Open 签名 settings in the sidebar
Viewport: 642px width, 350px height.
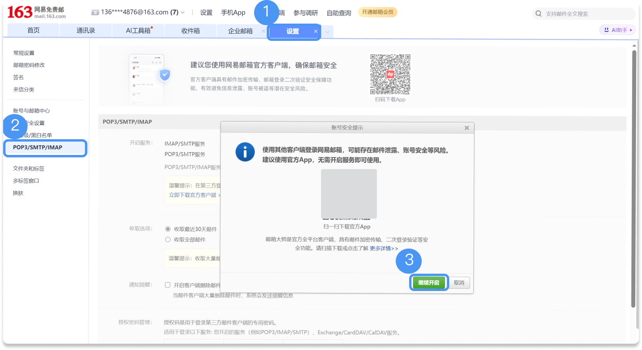[x=18, y=77]
